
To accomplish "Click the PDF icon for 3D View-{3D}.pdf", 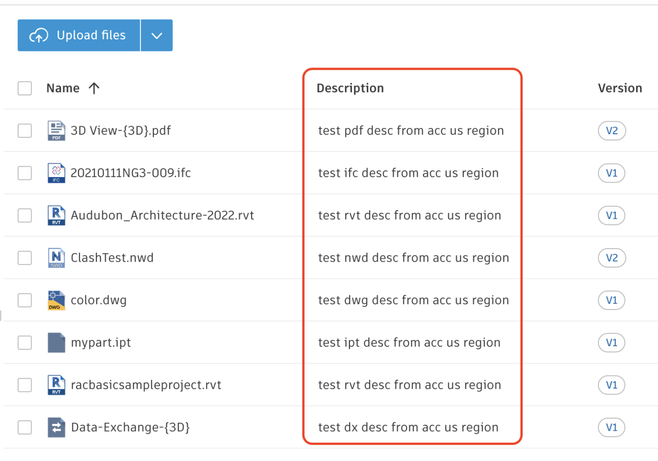I will click(56, 131).
